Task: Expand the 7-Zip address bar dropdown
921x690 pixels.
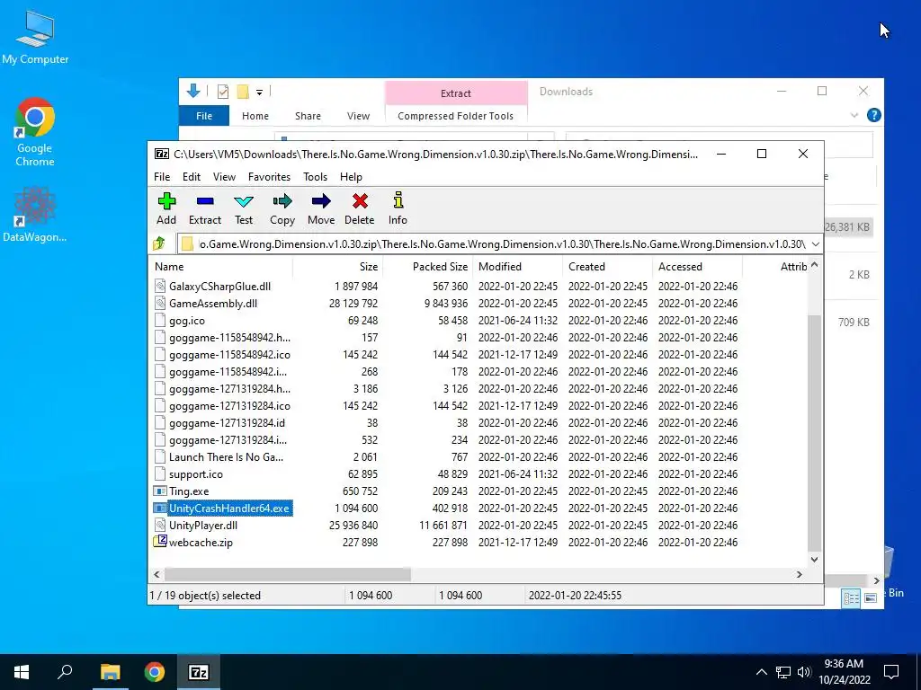Action: tap(815, 244)
